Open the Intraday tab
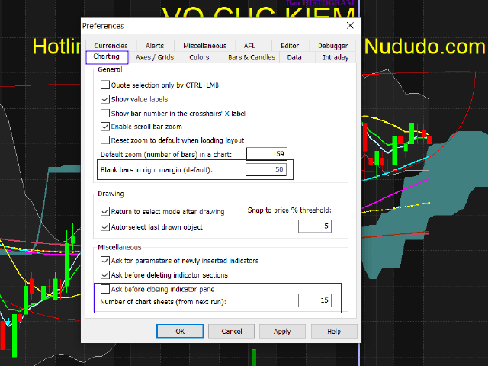Viewport: 488px width, 366px height. tap(335, 57)
